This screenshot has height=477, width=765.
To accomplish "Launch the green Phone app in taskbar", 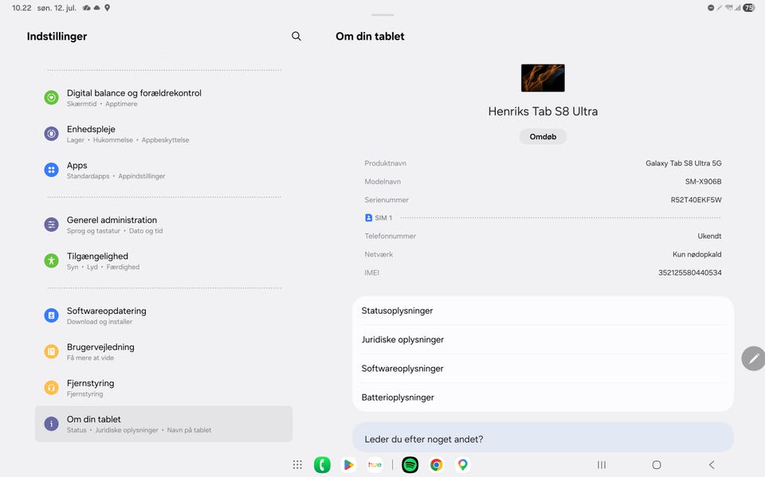I will tap(322, 465).
